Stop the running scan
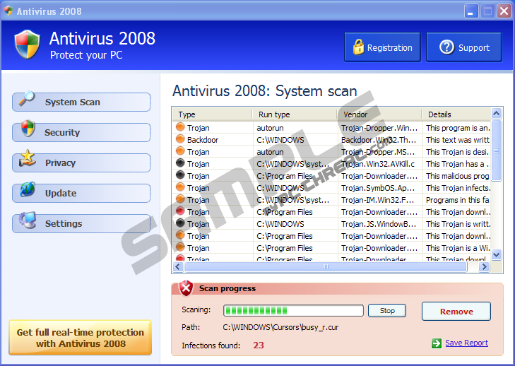 click(387, 310)
